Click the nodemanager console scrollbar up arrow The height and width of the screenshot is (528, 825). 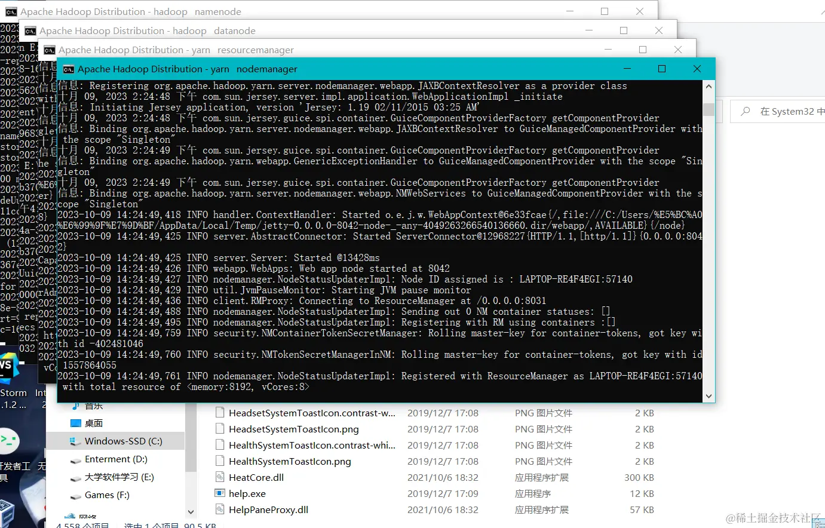tap(709, 87)
